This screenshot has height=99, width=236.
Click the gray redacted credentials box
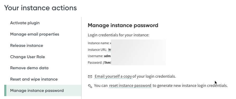(138, 52)
